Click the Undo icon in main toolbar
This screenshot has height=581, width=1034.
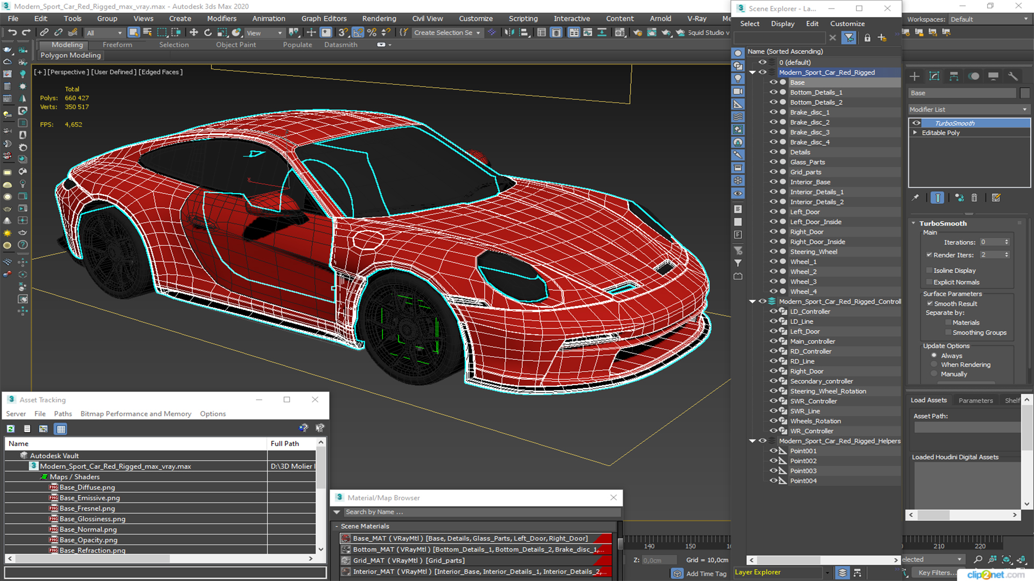12,33
